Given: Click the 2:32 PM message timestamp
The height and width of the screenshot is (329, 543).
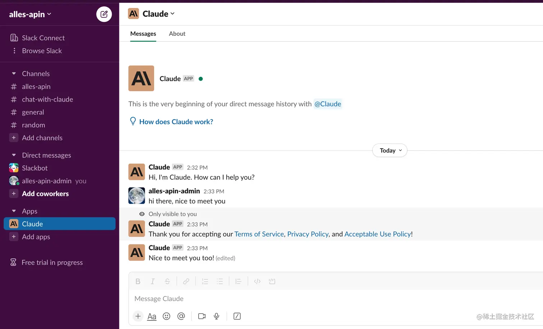Looking at the screenshot, I should click(x=197, y=168).
